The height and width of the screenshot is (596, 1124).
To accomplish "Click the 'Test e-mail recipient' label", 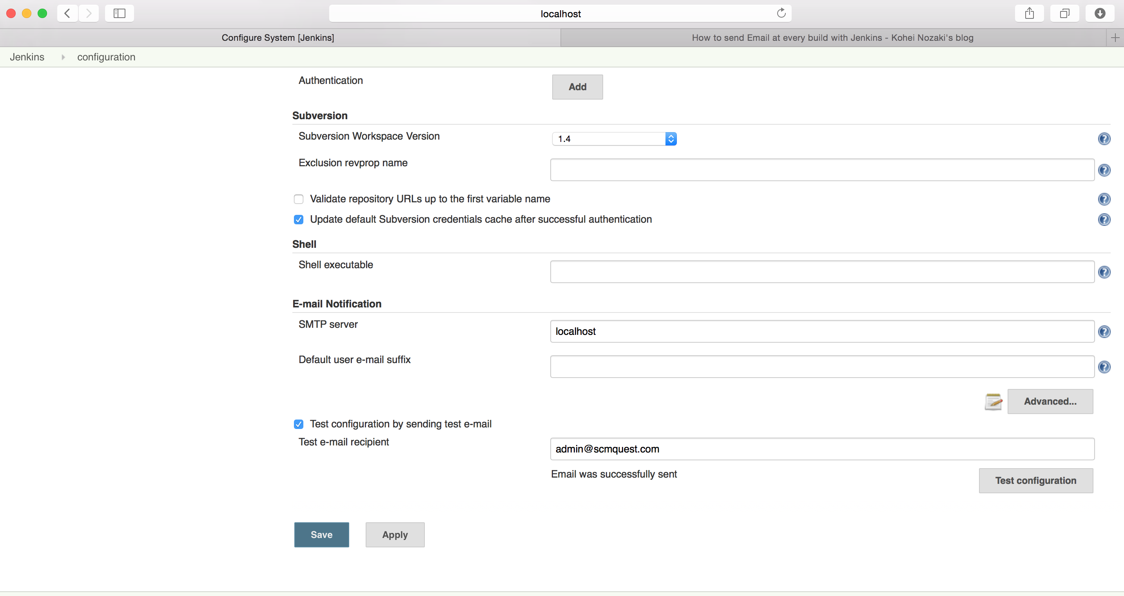I will click(x=344, y=442).
